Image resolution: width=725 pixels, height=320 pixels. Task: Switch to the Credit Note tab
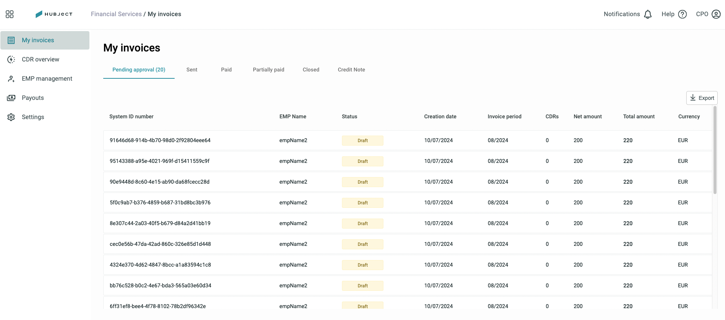[x=352, y=70]
